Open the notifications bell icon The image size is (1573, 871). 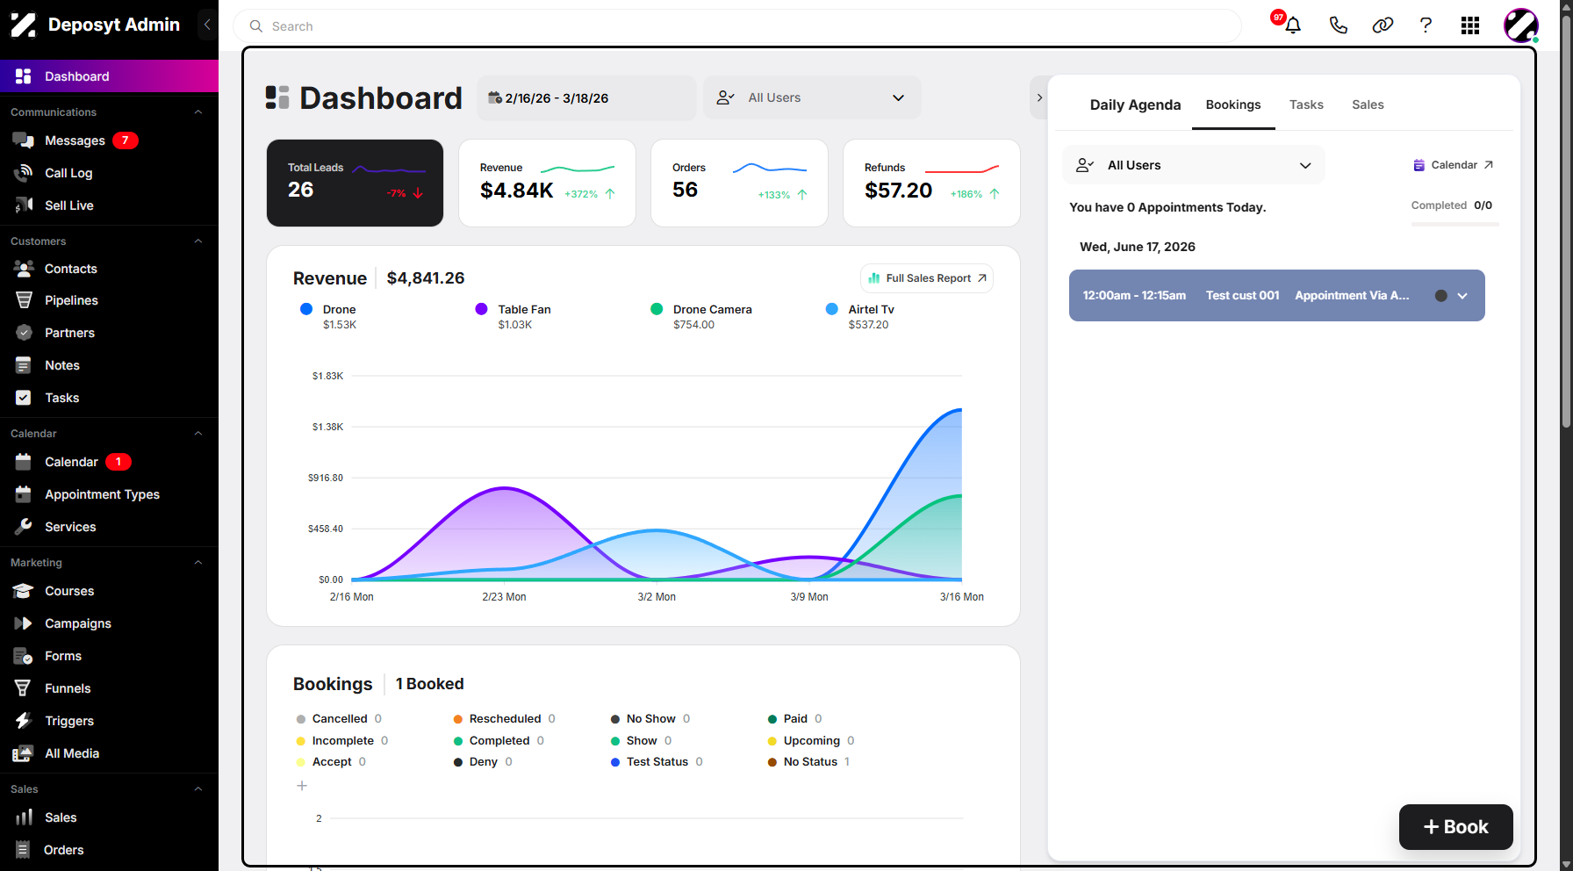pos(1292,25)
